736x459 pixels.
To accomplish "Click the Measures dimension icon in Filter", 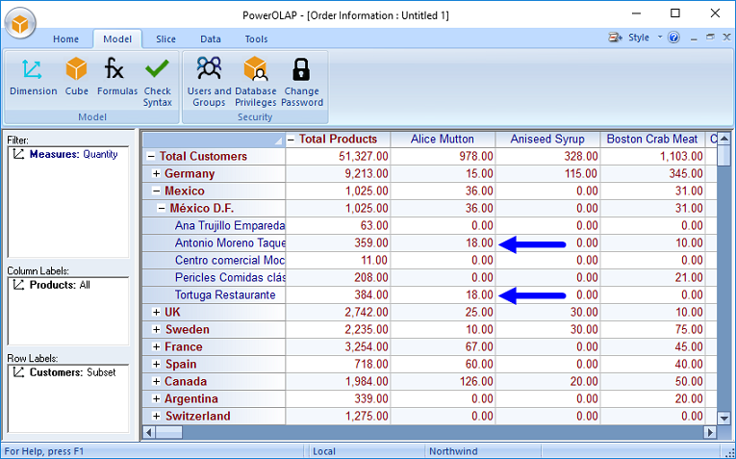I will (18, 154).
